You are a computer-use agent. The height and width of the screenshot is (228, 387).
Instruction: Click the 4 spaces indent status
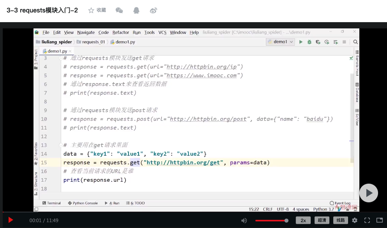tap(301, 209)
